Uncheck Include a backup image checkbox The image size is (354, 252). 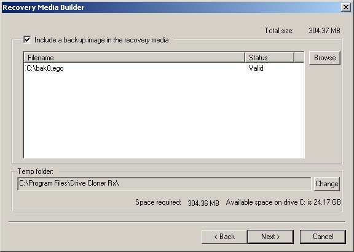click(27, 40)
